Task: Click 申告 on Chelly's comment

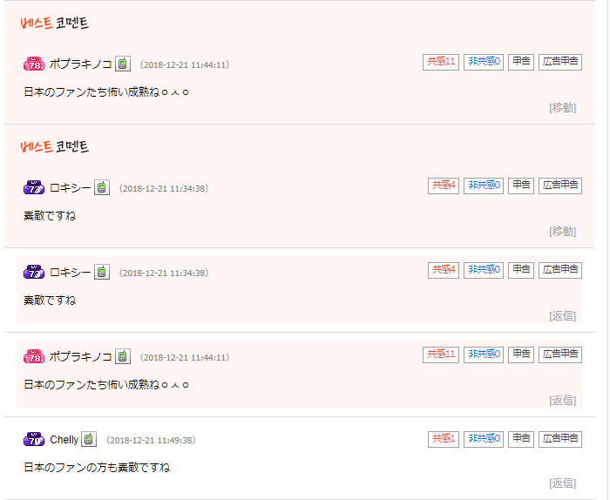Action: [521, 439]
